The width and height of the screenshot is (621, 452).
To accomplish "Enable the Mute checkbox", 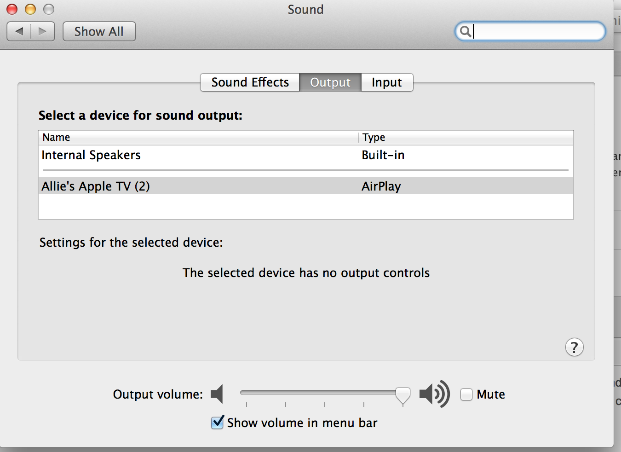I will pos(466,394).
